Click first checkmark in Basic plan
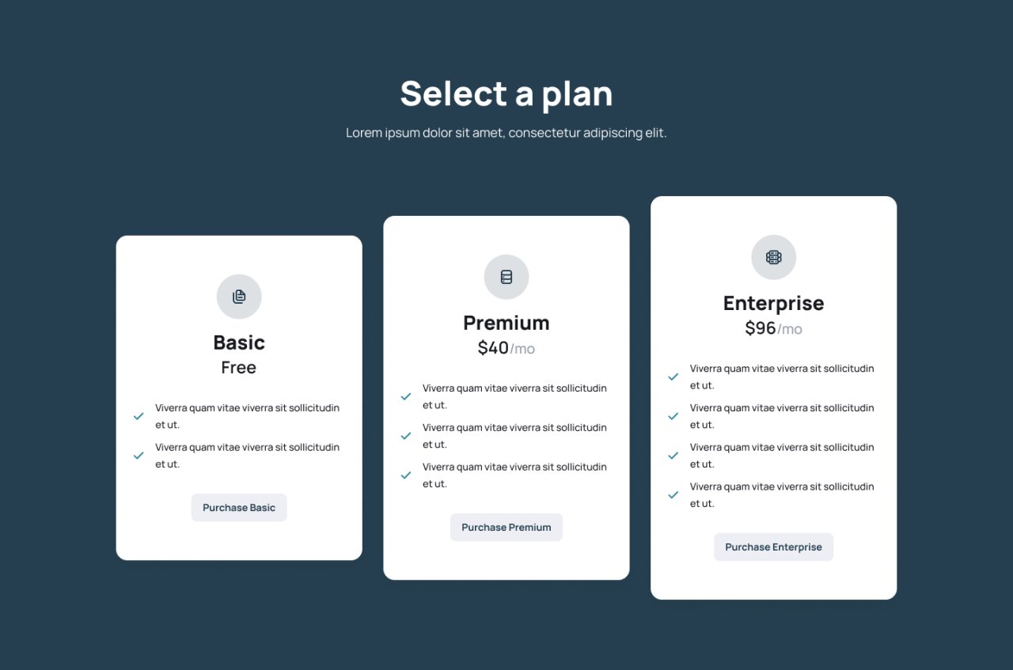 click(138, 416)
